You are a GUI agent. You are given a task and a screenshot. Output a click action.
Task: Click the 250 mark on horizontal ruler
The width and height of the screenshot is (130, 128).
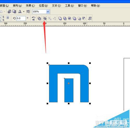tap(25, 23)
